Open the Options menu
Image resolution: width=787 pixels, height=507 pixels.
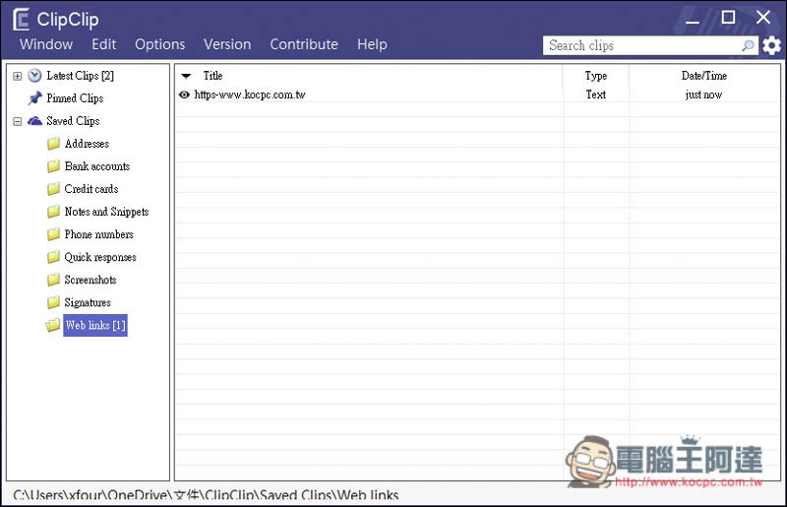coord(160,44)
